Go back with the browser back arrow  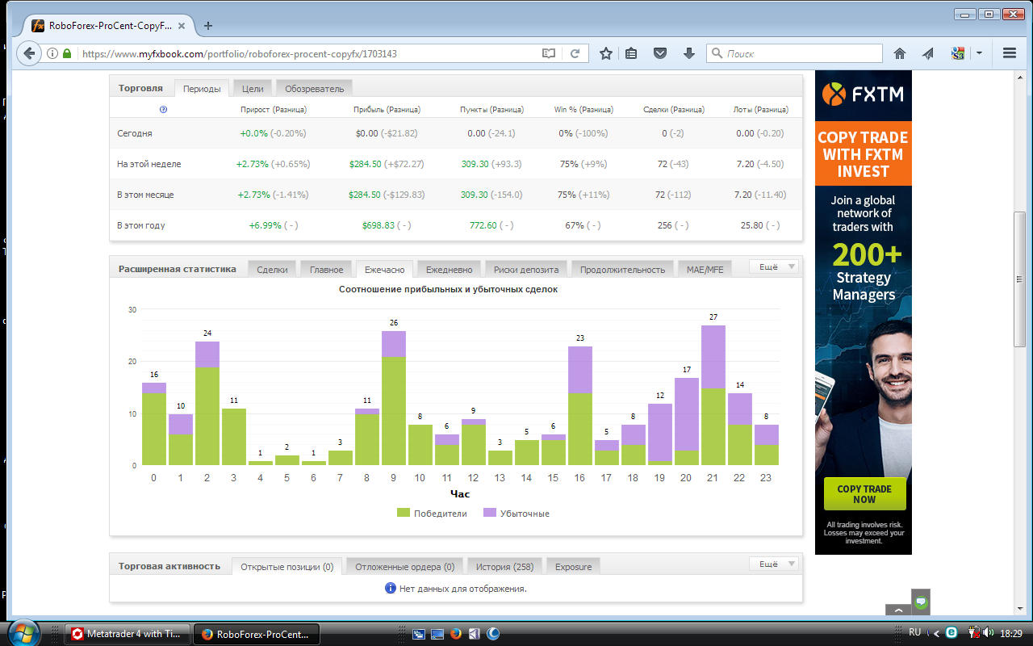coord(29,53)
